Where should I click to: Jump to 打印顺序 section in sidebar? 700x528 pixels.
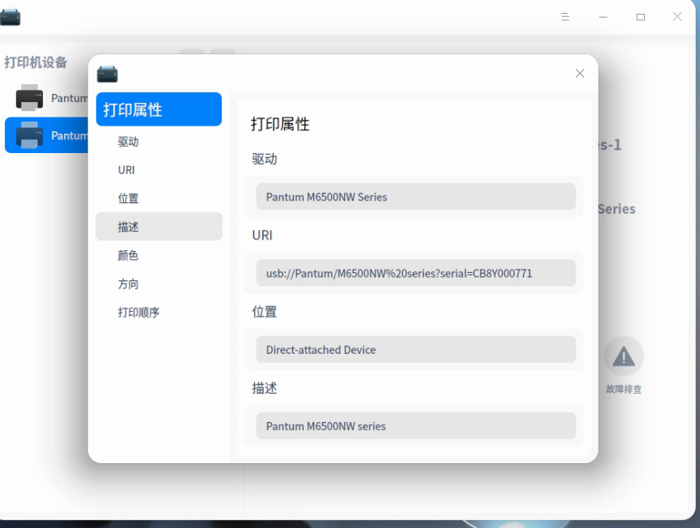pos(159,313)
